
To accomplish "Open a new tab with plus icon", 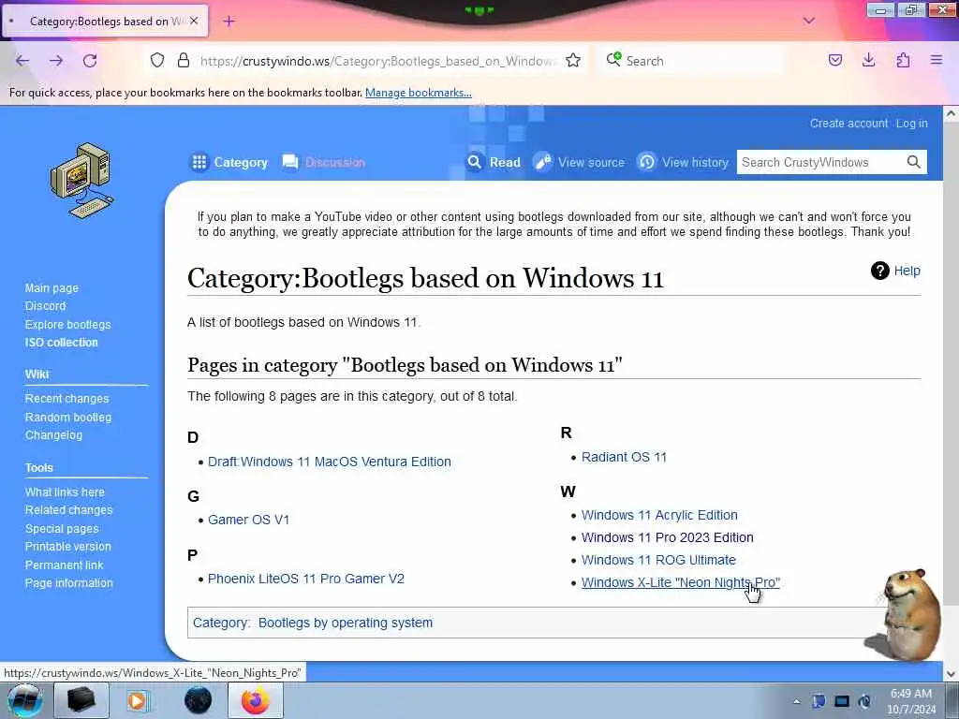I will pyautogui.click(x=229, y=22).
